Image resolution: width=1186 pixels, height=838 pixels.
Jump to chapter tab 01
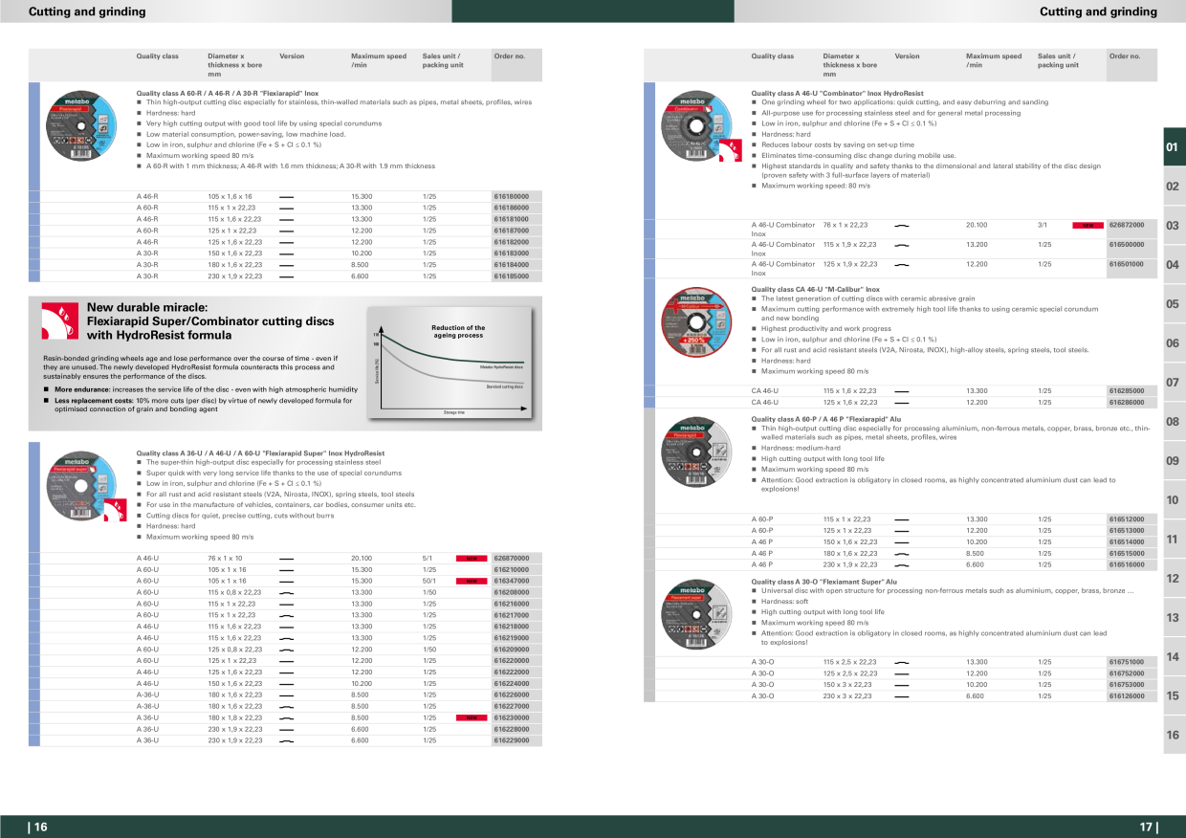pyautogui.click(x=1173, y=147)
